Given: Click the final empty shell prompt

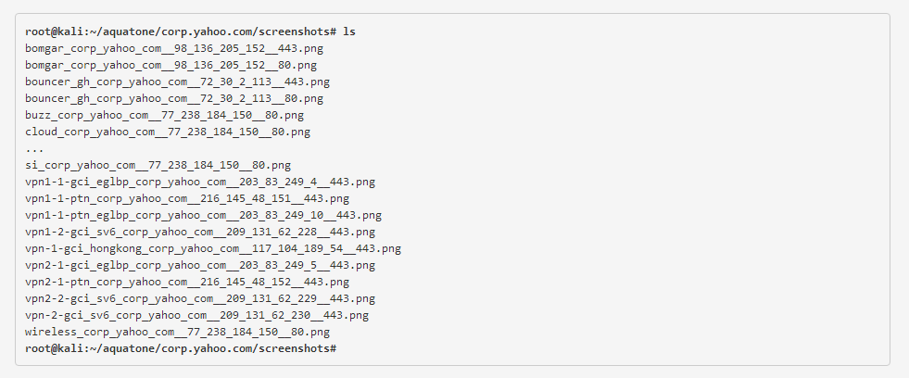Looking at the screenshot, I should click(x=181, y=349).
